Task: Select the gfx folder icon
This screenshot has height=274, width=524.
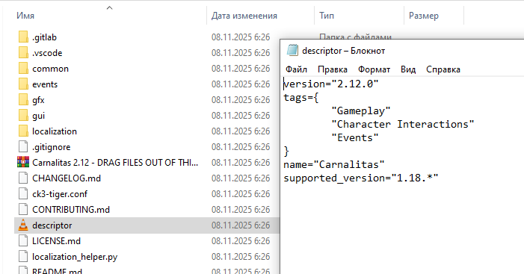Action: [x=23, y=100]
